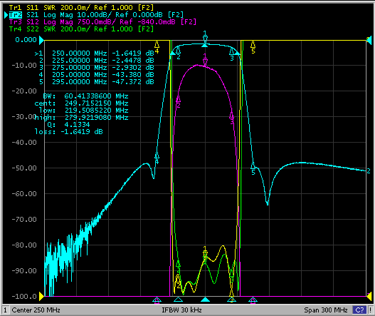This screenshot has width=375, height=316.
Task: Click the C? status indicator in status bar
Action: 359,310
